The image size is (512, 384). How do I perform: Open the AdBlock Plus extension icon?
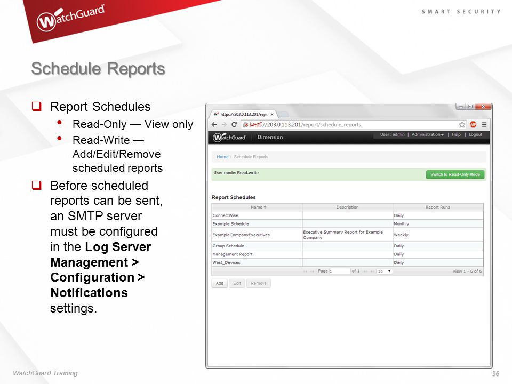[473, 124]
